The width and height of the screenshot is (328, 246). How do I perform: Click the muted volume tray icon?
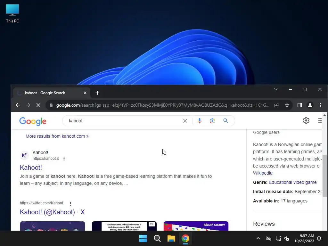287,238
